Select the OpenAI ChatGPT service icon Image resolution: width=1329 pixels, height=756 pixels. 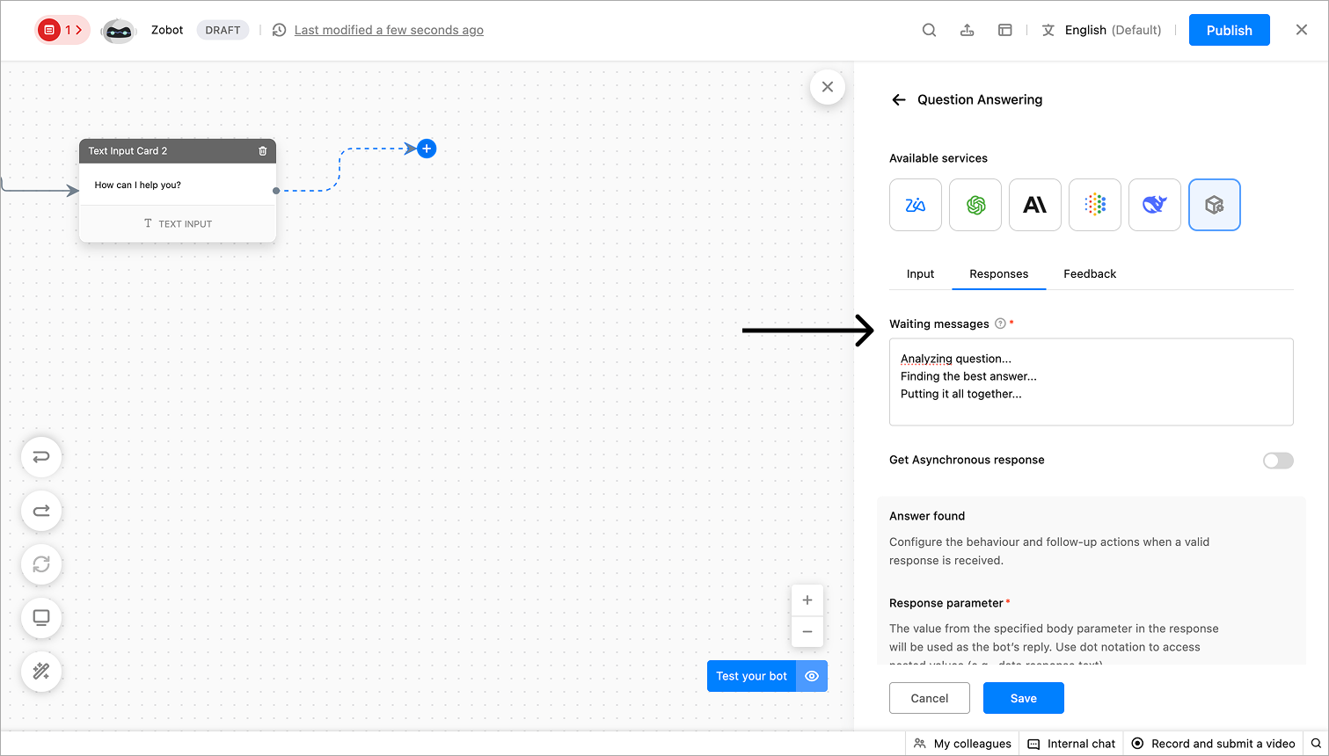[x=975, y=205]
